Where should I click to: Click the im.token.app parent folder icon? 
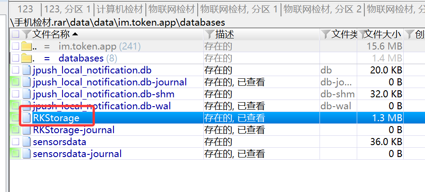(x=26, y=46)
